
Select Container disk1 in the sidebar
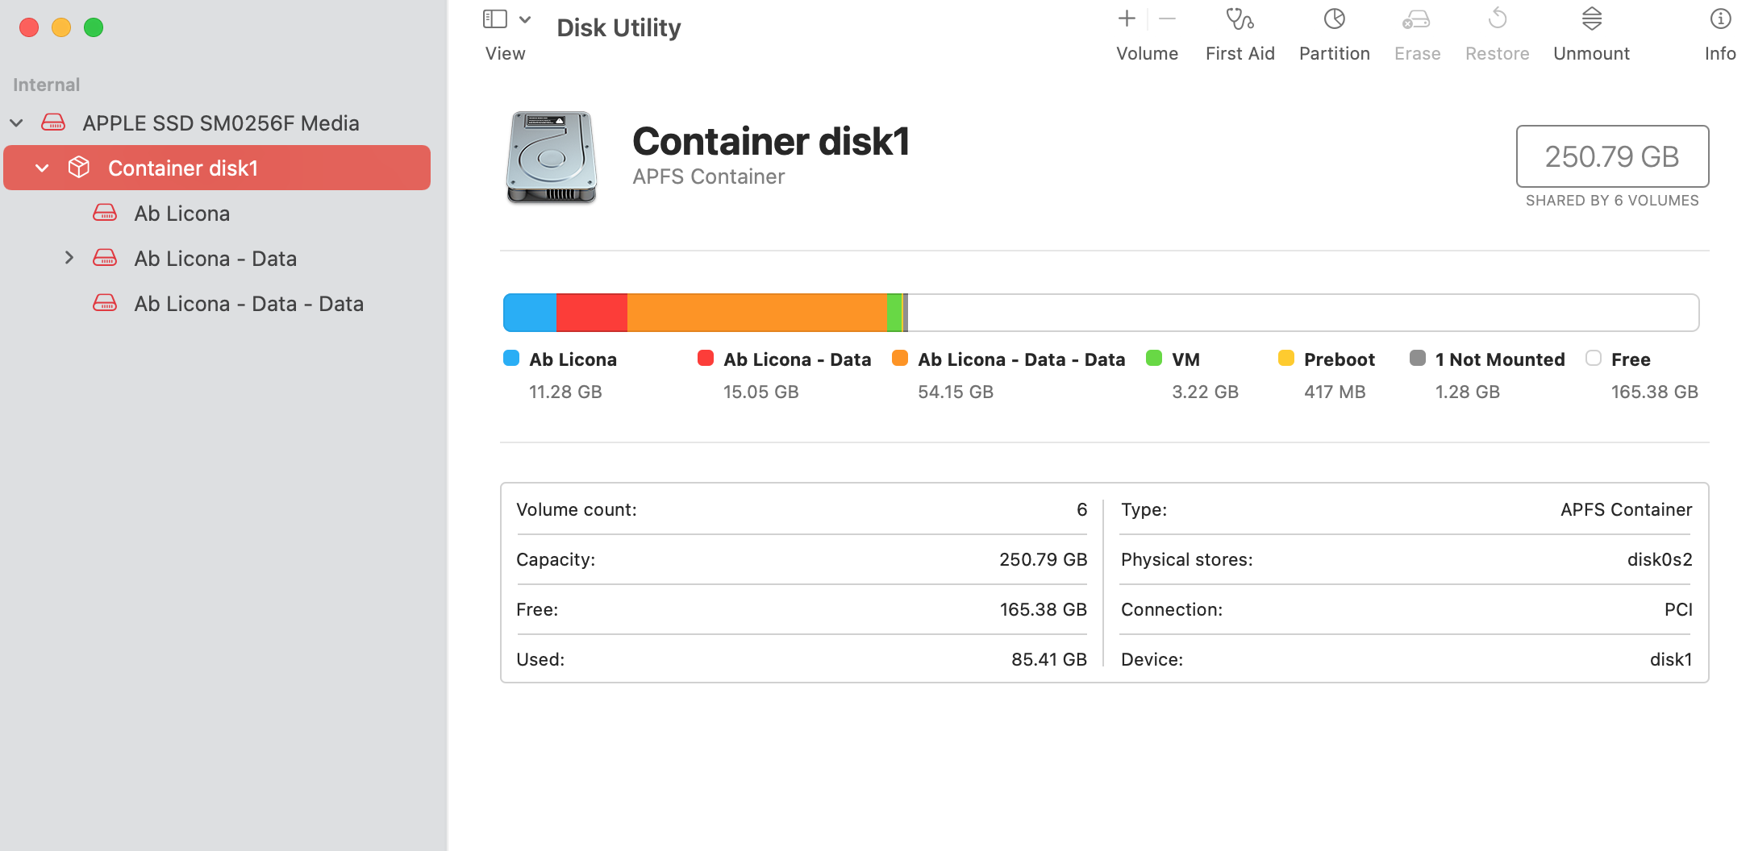pyautogui.click(x=217, y=168)
